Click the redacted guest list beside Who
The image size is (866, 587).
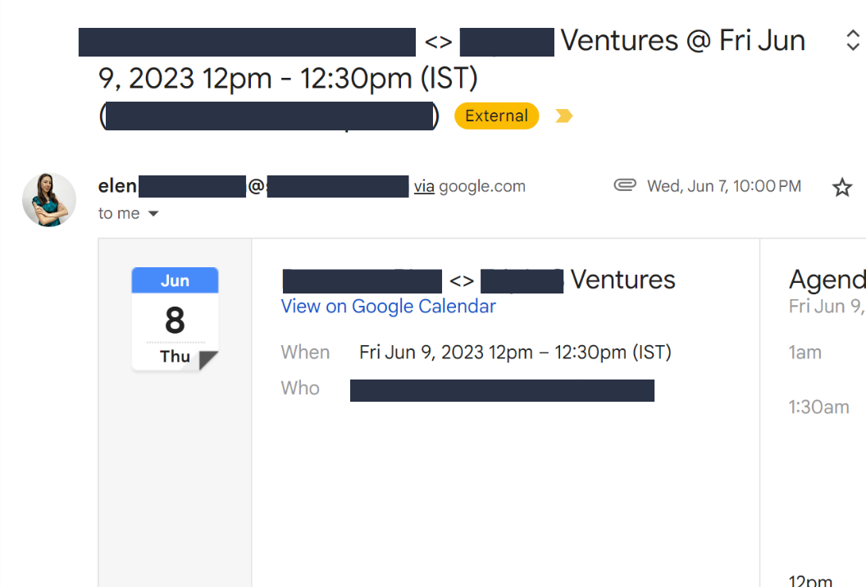(x=502, y=390)
